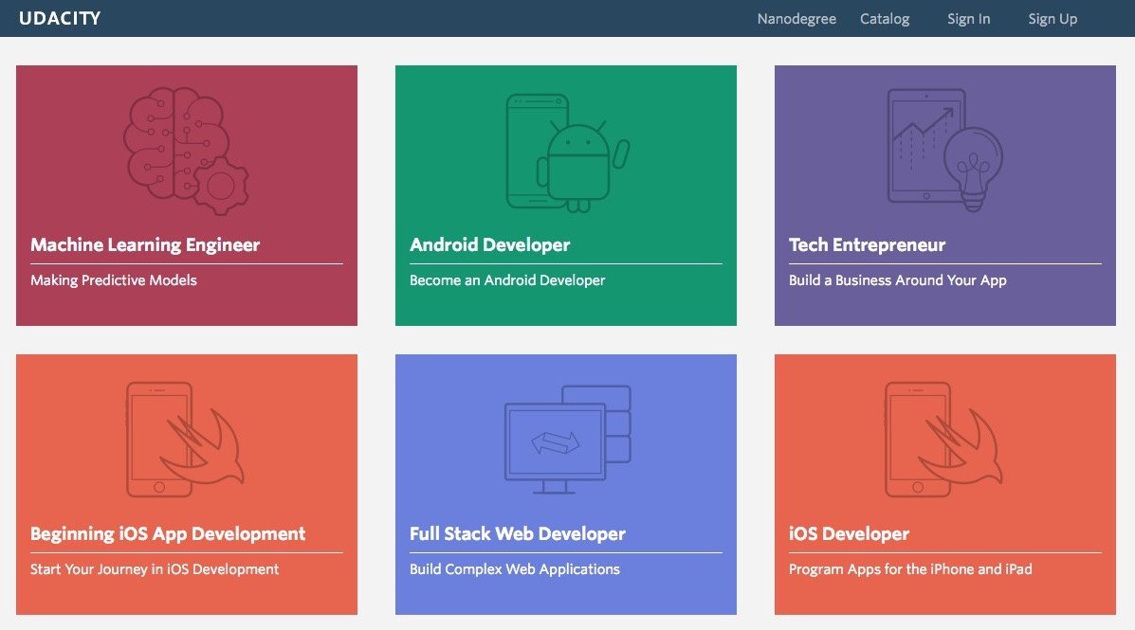Screen dimensions: 1135x630
Task: Click Build Complex Web Applications subtitle
Action: [x=515, y=569]
